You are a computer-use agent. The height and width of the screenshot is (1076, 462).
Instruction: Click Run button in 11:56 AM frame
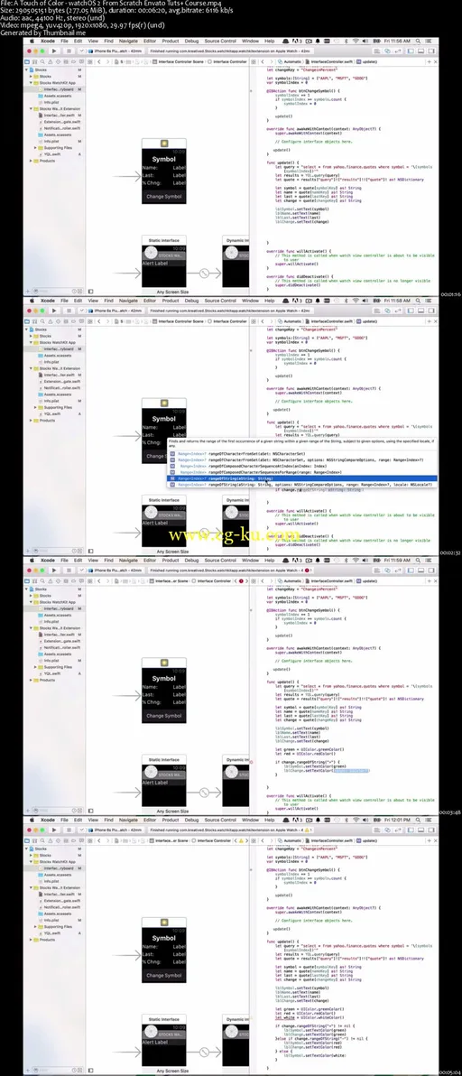[53, 51]
